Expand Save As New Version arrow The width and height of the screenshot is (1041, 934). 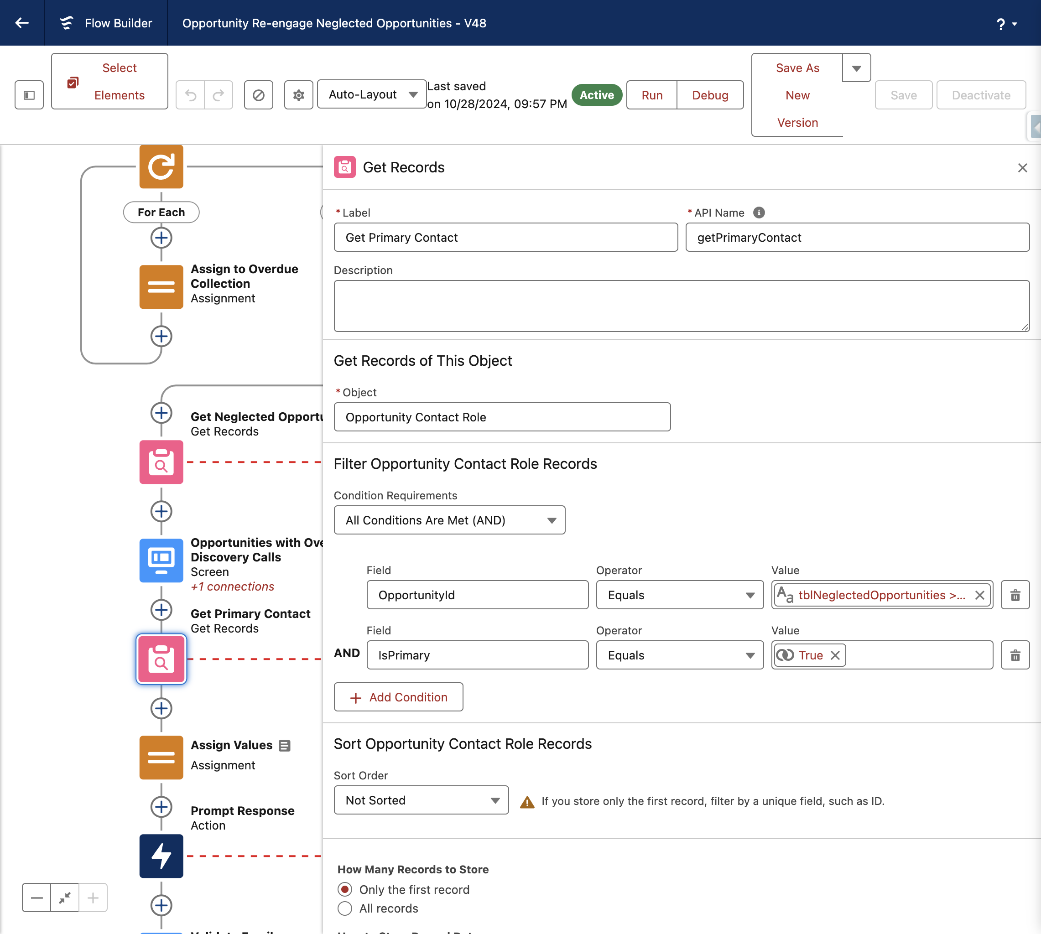pos(857,68)
